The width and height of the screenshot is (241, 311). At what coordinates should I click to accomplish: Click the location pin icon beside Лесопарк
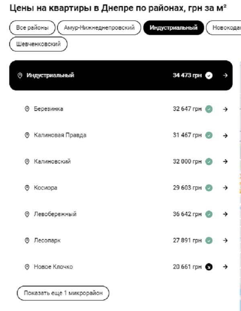[27, 241]
